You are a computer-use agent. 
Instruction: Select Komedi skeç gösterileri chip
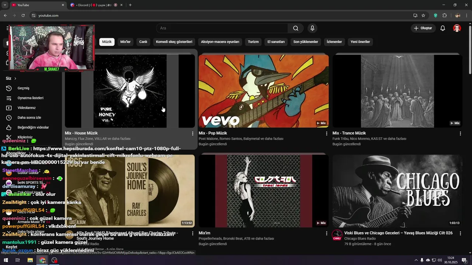(174, 42)
